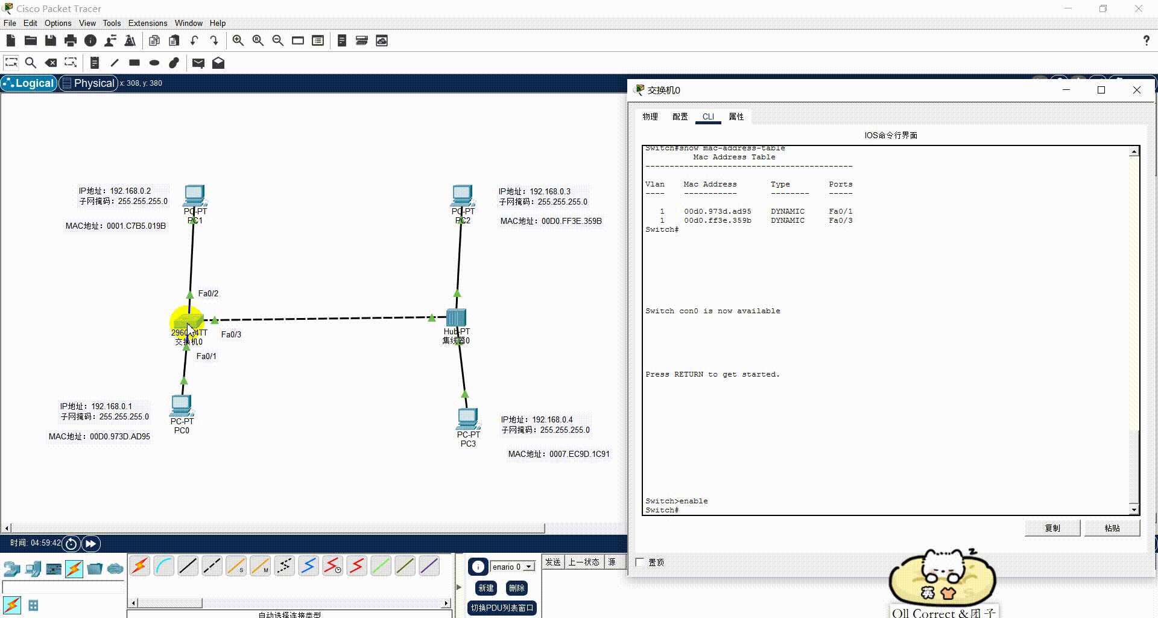Screen dimensions: 1158x618
Task: Select the CLI tab
Action: click(708, 116)
